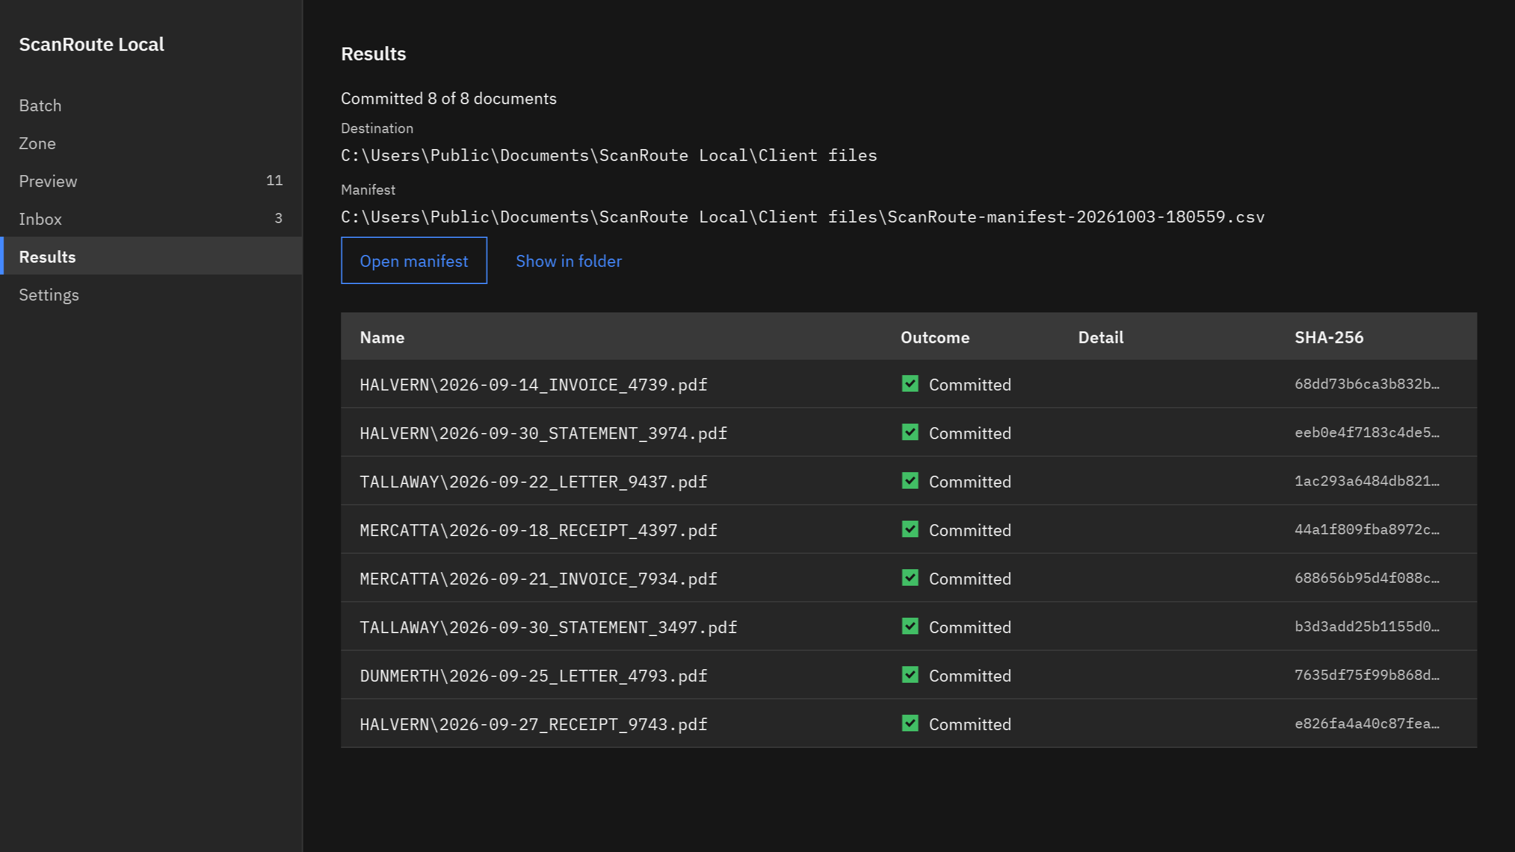Screen dimensions: 1515x852
Task: Click hash 68dd73b6ca3b832b…
Action: click(x=1367, y=384)
